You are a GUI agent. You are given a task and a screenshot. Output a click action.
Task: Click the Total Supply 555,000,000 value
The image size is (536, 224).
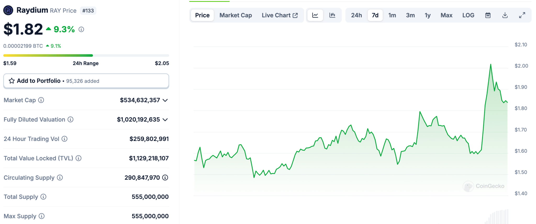(150, 197)
